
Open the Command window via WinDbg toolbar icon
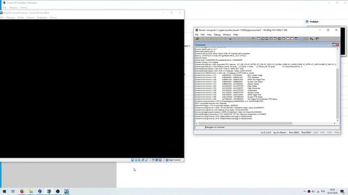(259, 38)
